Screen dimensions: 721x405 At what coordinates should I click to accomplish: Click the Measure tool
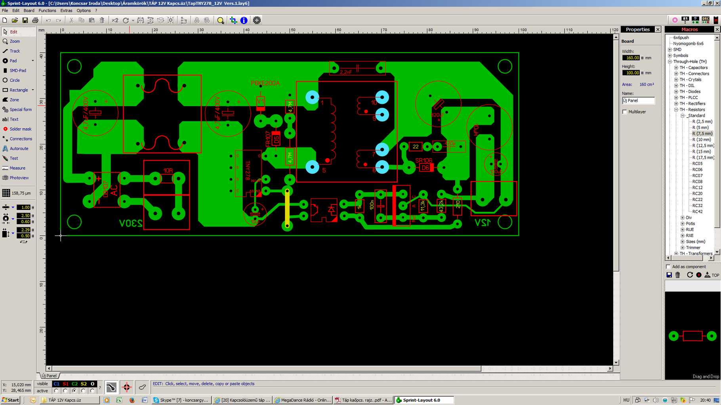click(x=18, y=168)
